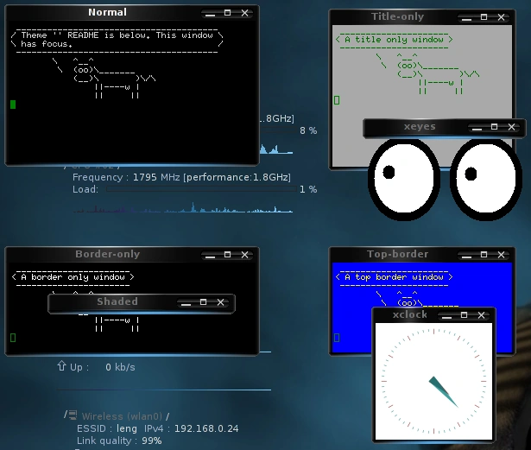
Task: Click the right eye in xeyes
Action: [x=486, y=180]
